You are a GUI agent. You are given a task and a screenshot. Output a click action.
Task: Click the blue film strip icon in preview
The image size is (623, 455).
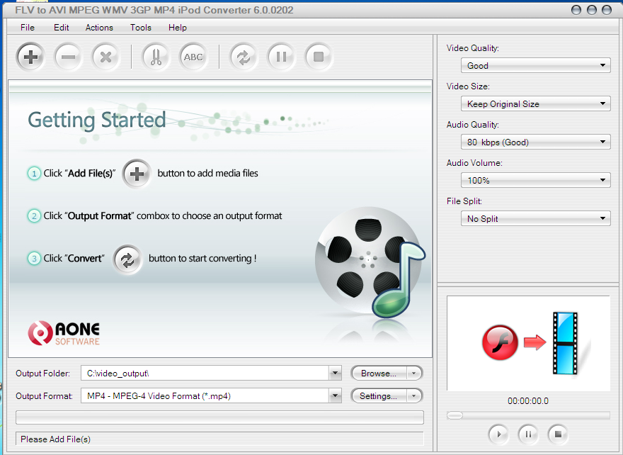point(565,344)
